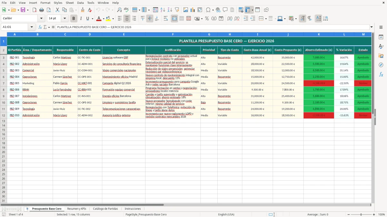Click yellow background color swatch button
387x217 pixels.
tap(108, 19)
